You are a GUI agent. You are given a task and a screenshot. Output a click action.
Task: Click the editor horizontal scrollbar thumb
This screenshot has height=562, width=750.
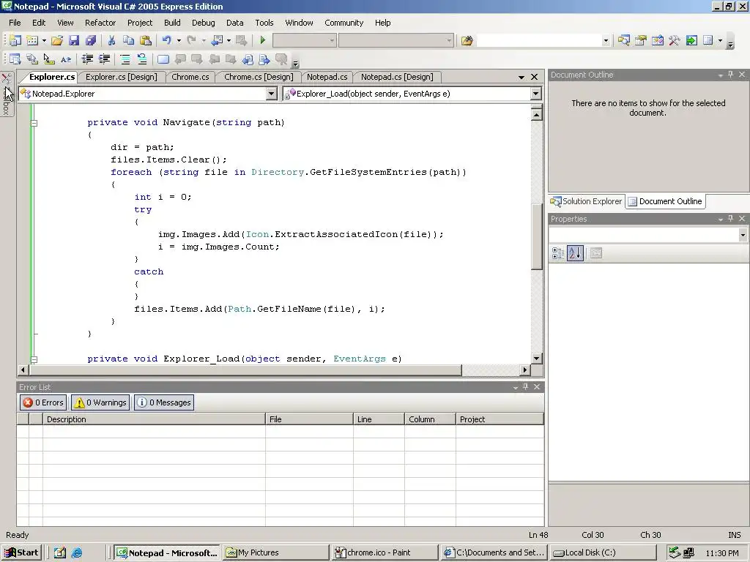pos(245,370)
